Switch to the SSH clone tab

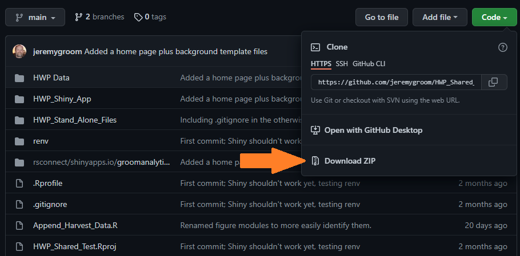point(342,64)
